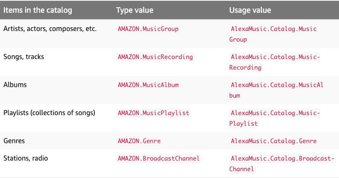Click the AlexaMusic.Catalog.MusicPlaylist usage value
Screen dimensions: 339x178
(x=275, y=113)
